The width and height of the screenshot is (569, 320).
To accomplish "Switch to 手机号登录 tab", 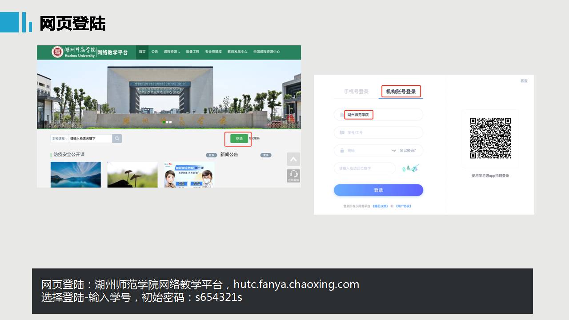I will 356,92.
